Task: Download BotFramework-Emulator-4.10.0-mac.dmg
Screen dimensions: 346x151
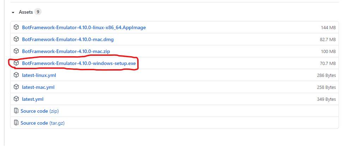Action: click(x=68, y=40)
